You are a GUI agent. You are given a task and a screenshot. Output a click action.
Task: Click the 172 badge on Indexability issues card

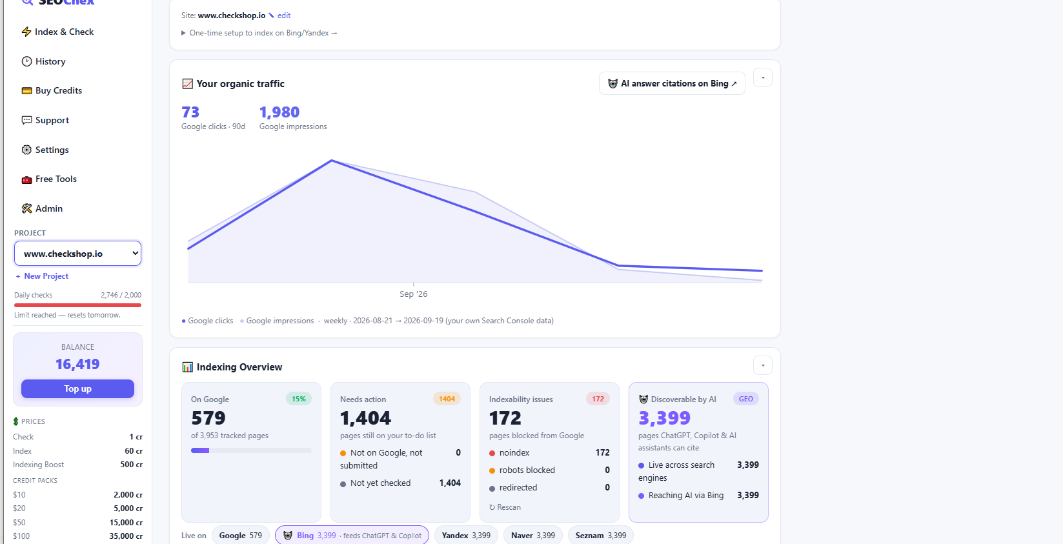point(598,399)
